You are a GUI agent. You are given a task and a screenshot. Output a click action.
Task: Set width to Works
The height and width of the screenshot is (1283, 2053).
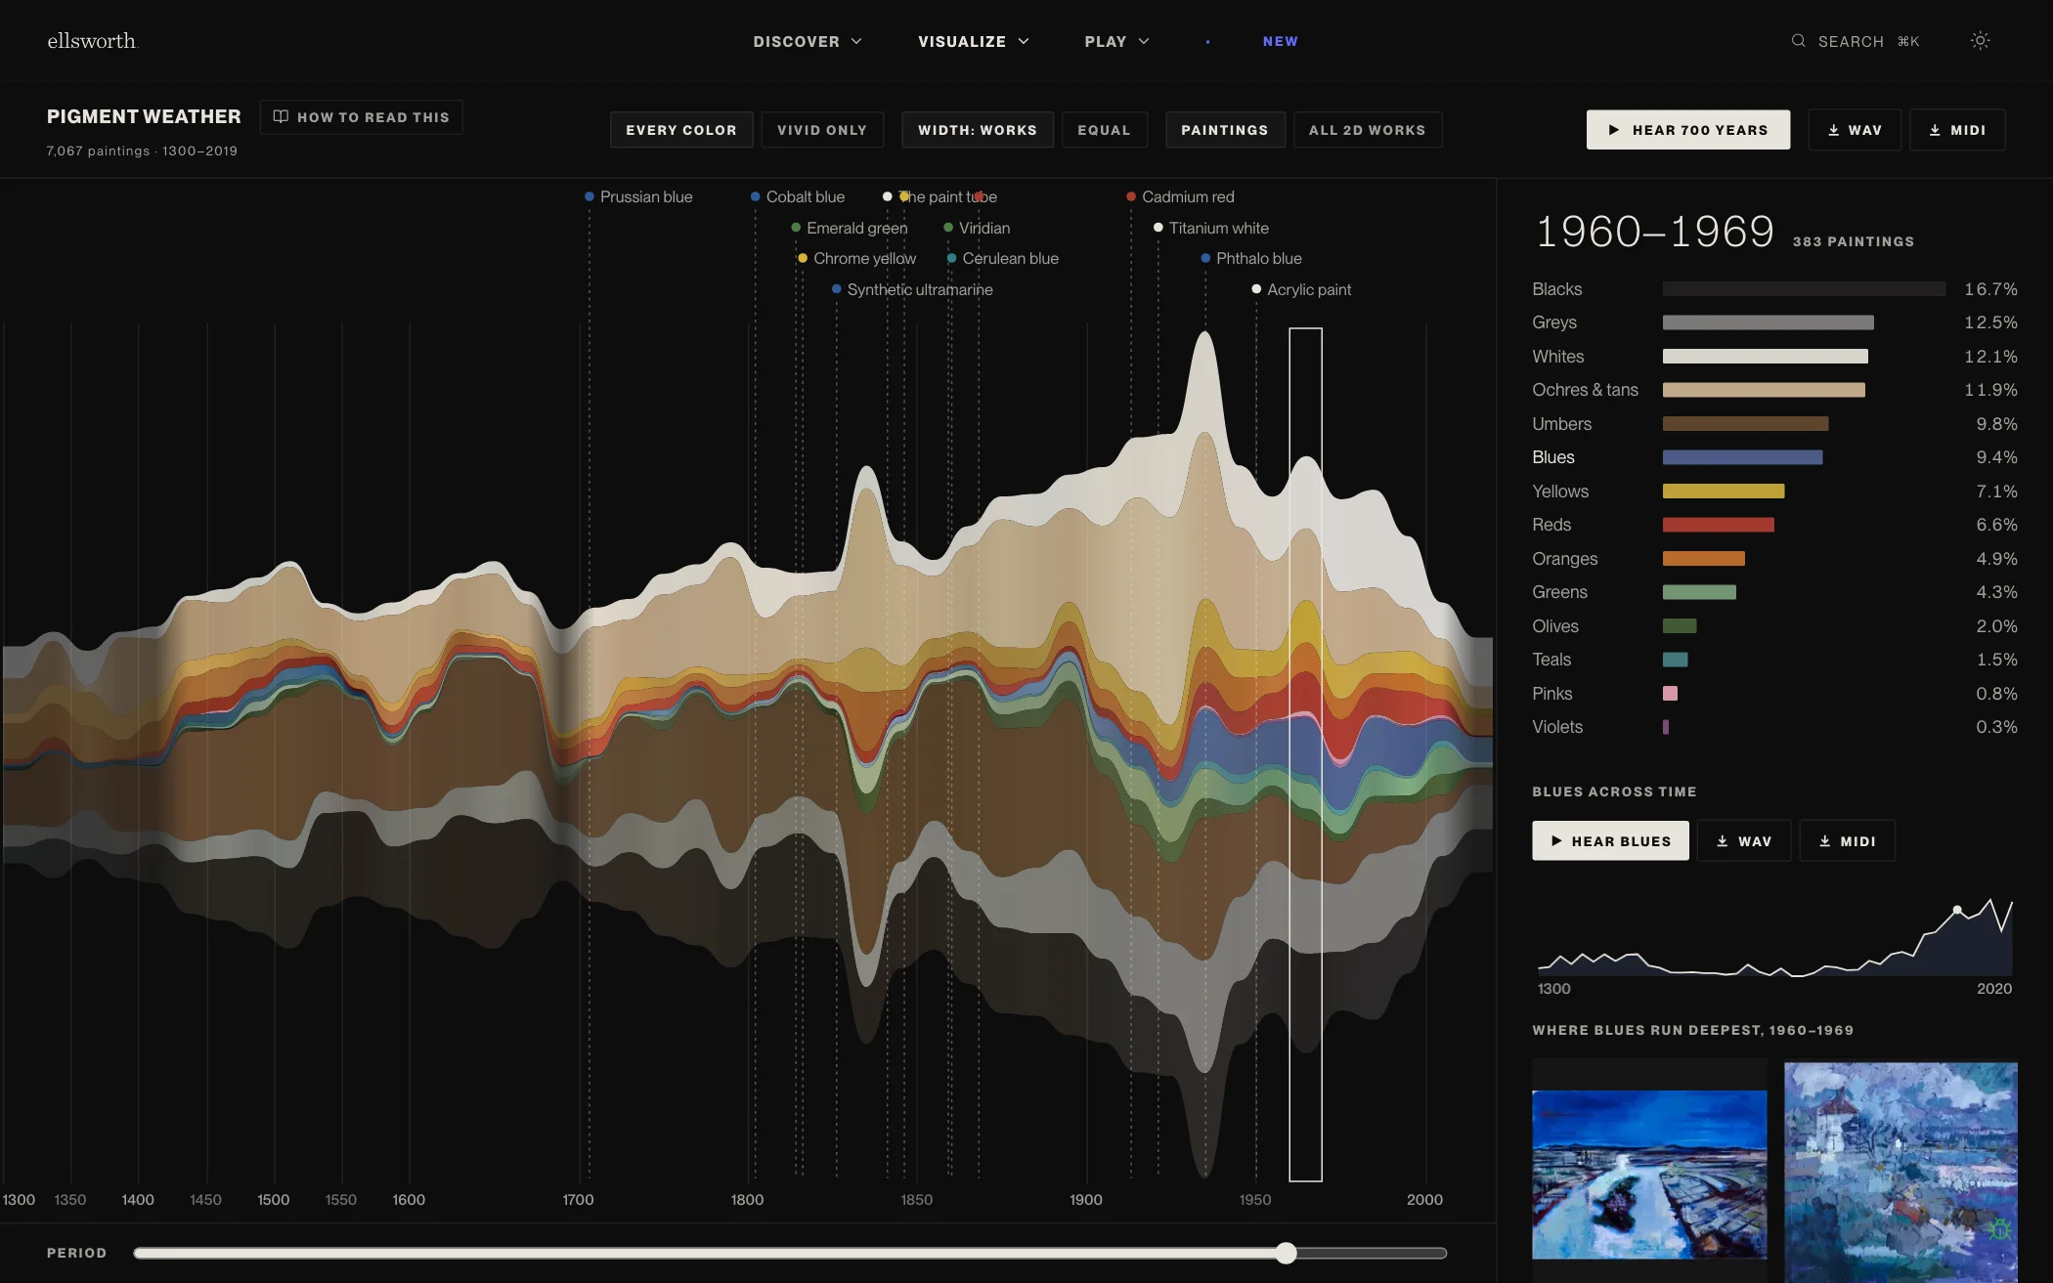pos(978,130)
